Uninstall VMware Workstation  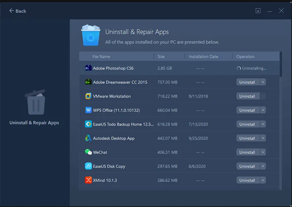tap(248, 96)
